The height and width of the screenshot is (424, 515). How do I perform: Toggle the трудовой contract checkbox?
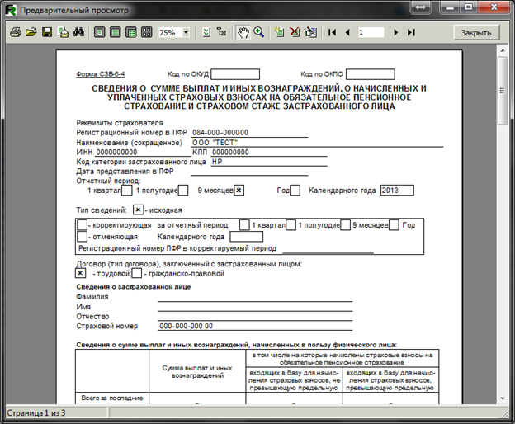pyautogui.click(x=81, y=273)
